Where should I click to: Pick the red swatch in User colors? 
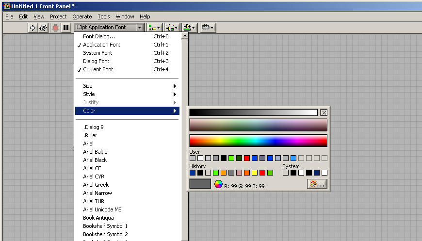point(247,158)
